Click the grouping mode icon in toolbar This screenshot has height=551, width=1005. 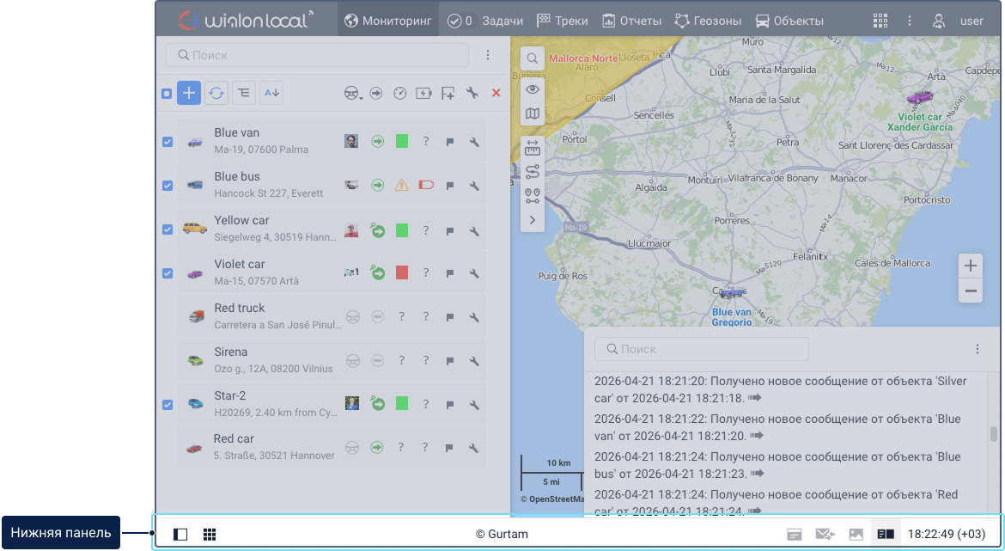tap(244, 93)
